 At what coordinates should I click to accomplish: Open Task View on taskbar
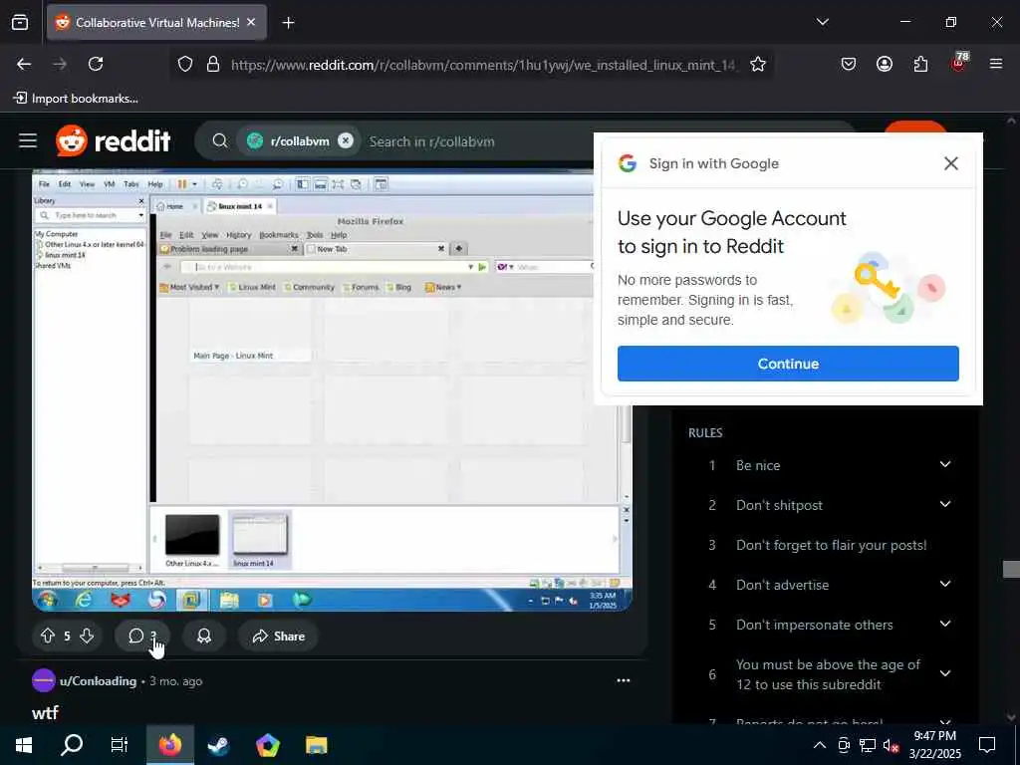pyautogui.click(x=120, y=745)
